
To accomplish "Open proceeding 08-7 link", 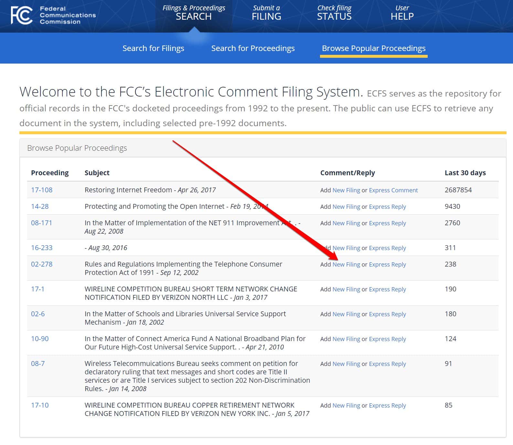I will click(38, 364).
